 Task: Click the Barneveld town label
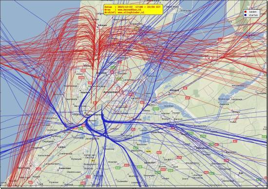[231, 152]
